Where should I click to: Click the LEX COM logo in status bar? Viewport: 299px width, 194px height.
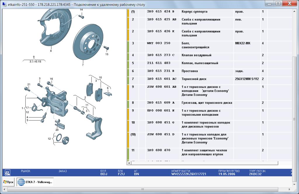point(7,173)
